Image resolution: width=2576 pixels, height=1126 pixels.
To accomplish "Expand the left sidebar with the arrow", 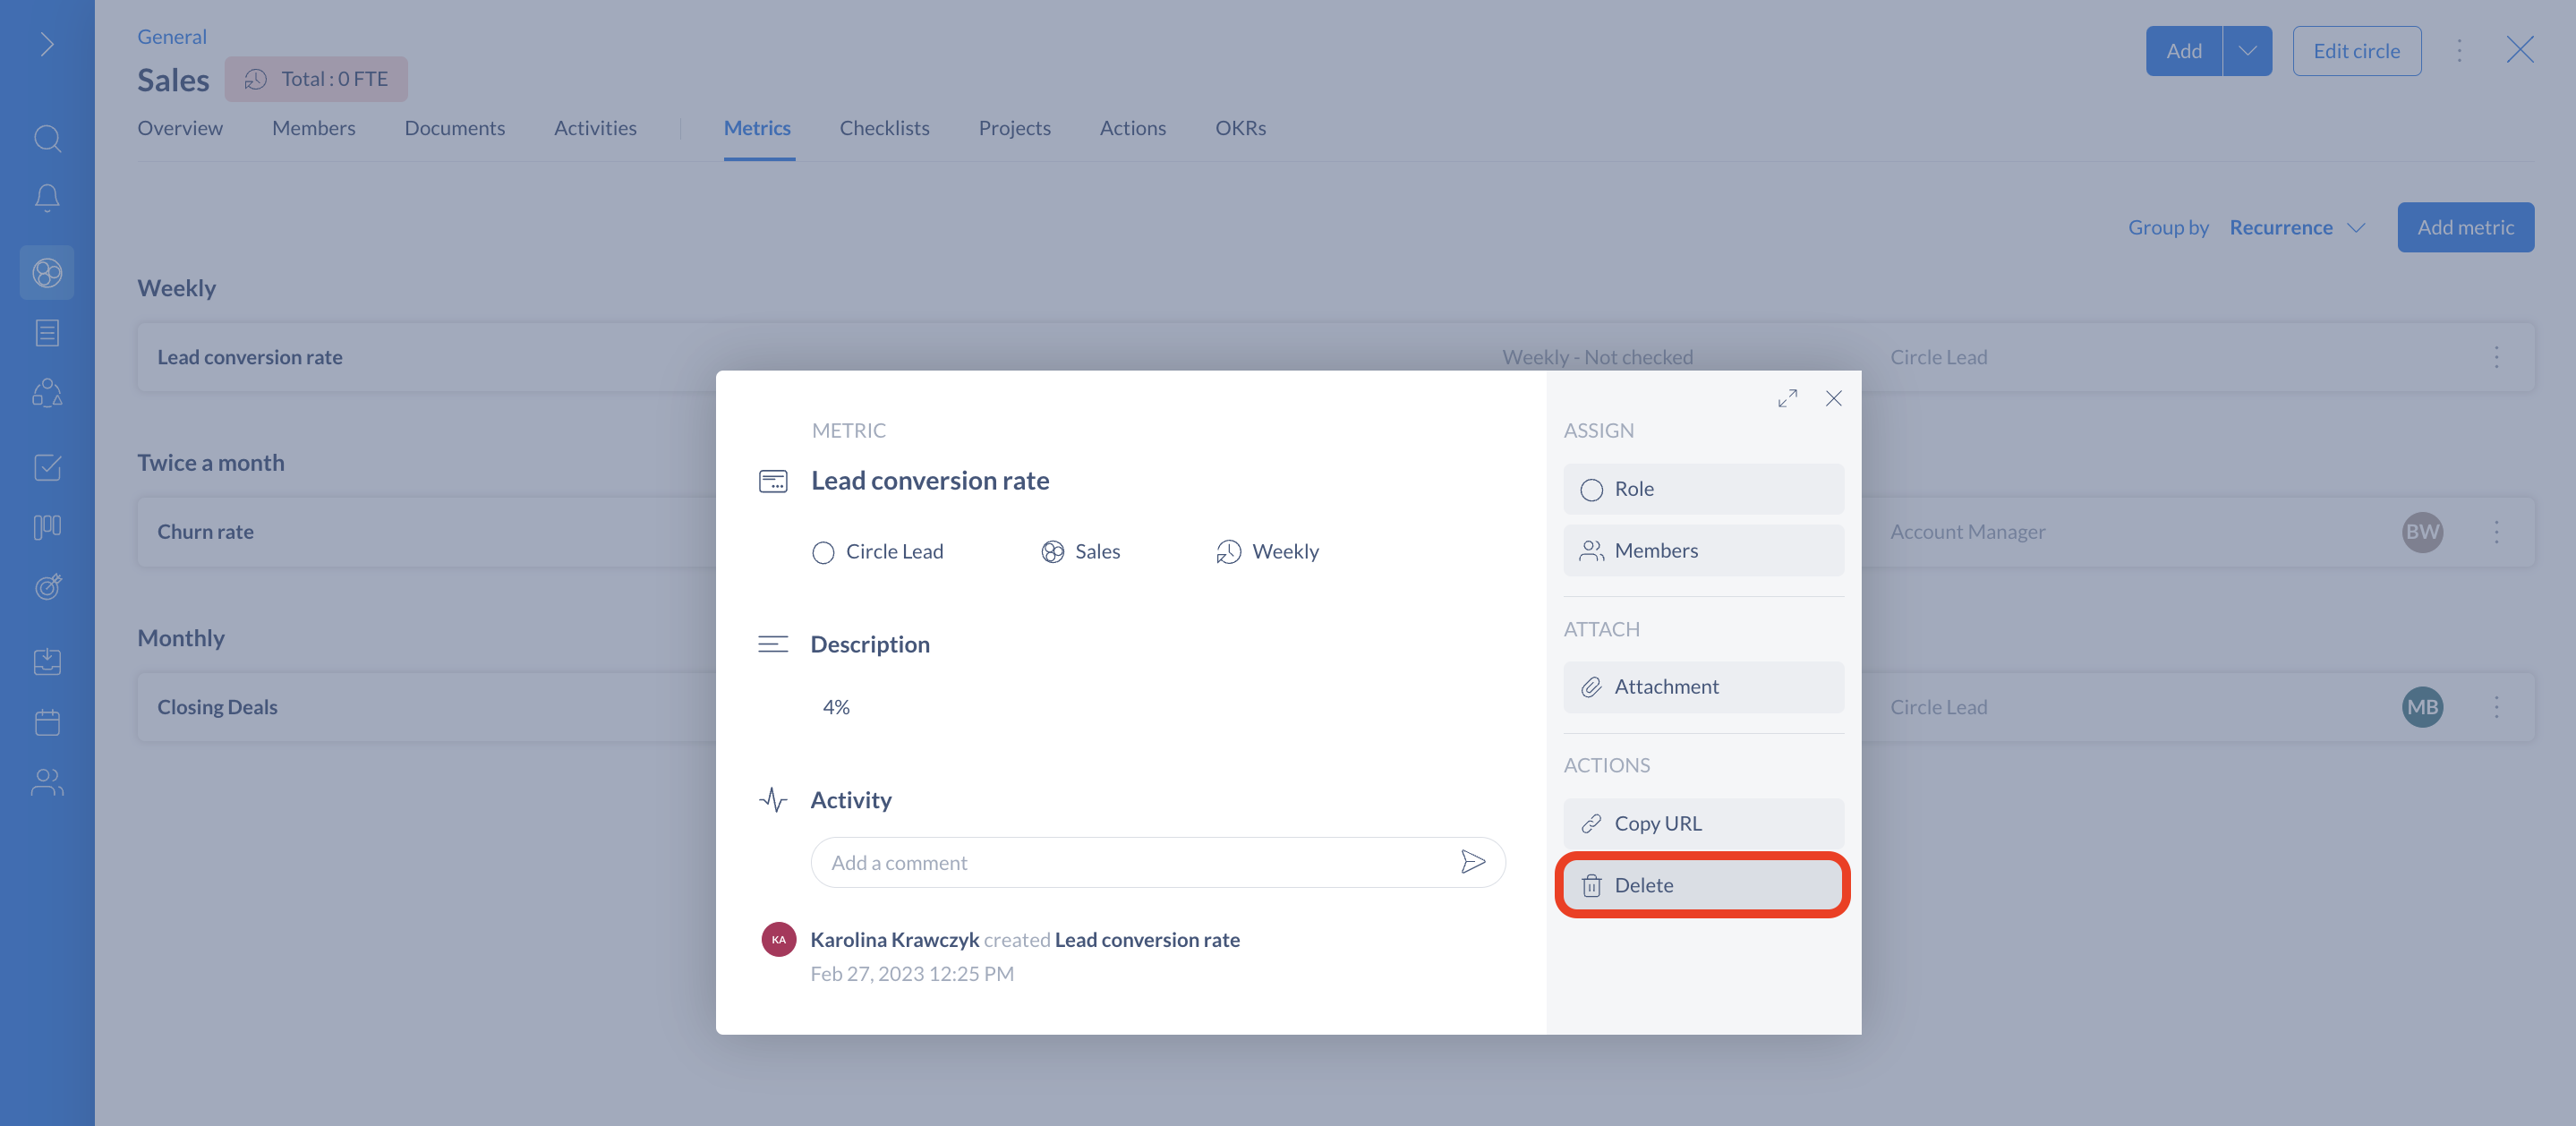I will [x=47, y=44].
